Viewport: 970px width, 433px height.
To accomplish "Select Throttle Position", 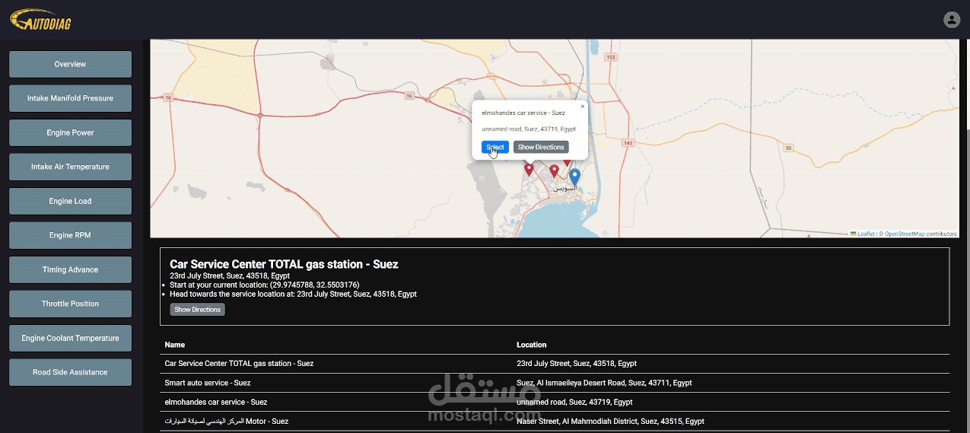I will (70, 304).
